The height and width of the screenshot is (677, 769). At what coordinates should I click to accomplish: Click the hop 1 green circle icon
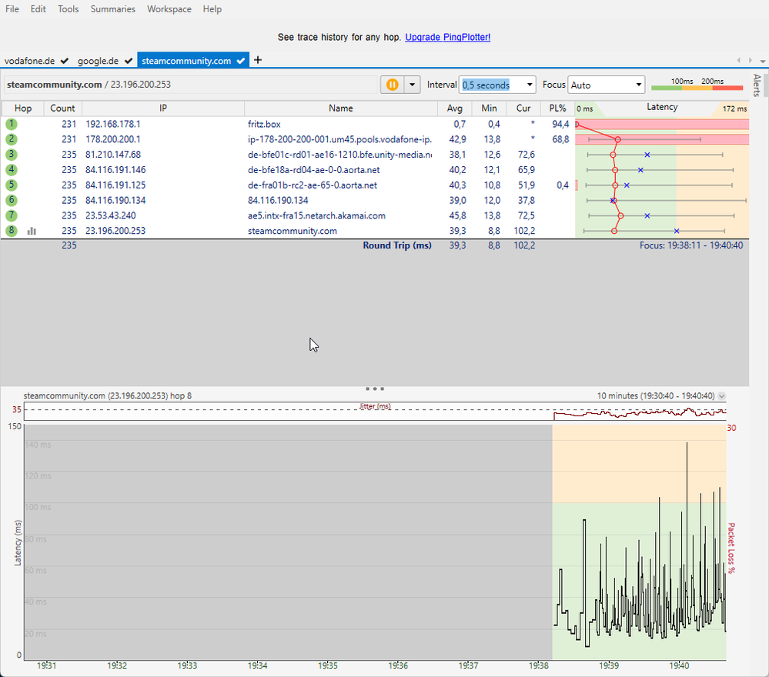coord(12,124)
